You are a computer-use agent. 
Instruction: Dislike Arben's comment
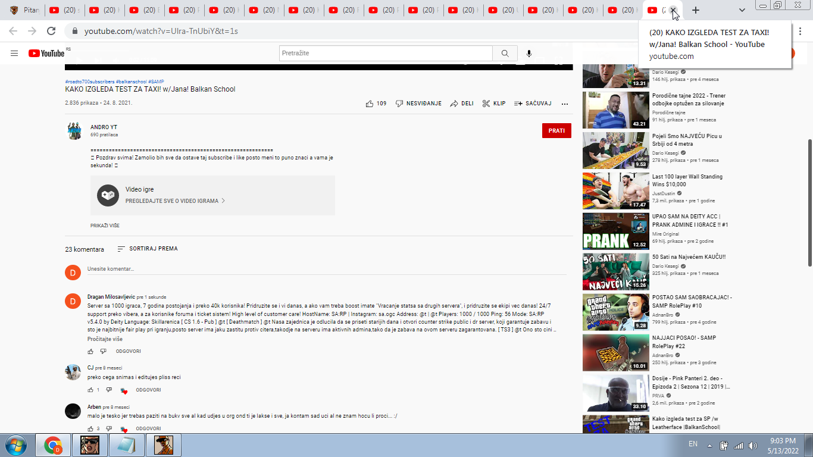point(109,428)
